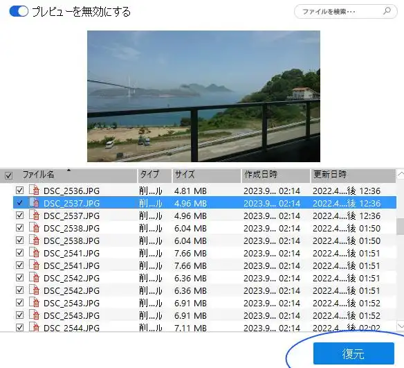404x368 pixels.
Task: Uncheck the DSC_2536.JPG checkbox
Action: (19, 191)
